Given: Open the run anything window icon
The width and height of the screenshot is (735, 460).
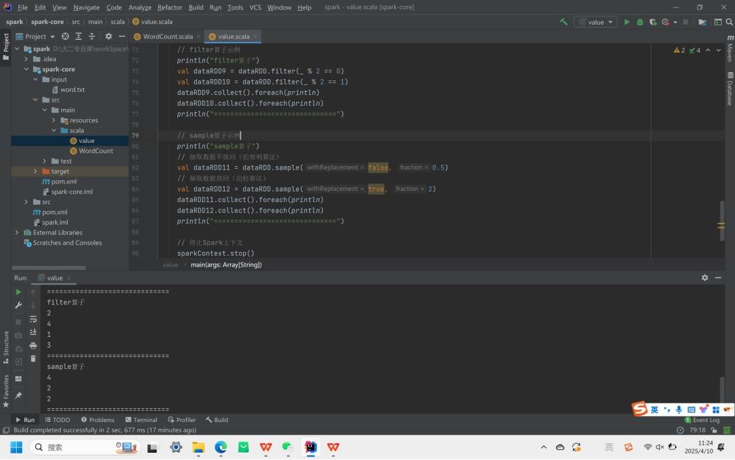Looking at the screenshot, I should [x=718, y=22].
